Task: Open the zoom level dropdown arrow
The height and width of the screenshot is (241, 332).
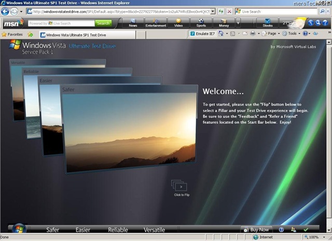Action: 324,237
